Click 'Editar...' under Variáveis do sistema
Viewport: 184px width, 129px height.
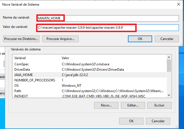133,105
